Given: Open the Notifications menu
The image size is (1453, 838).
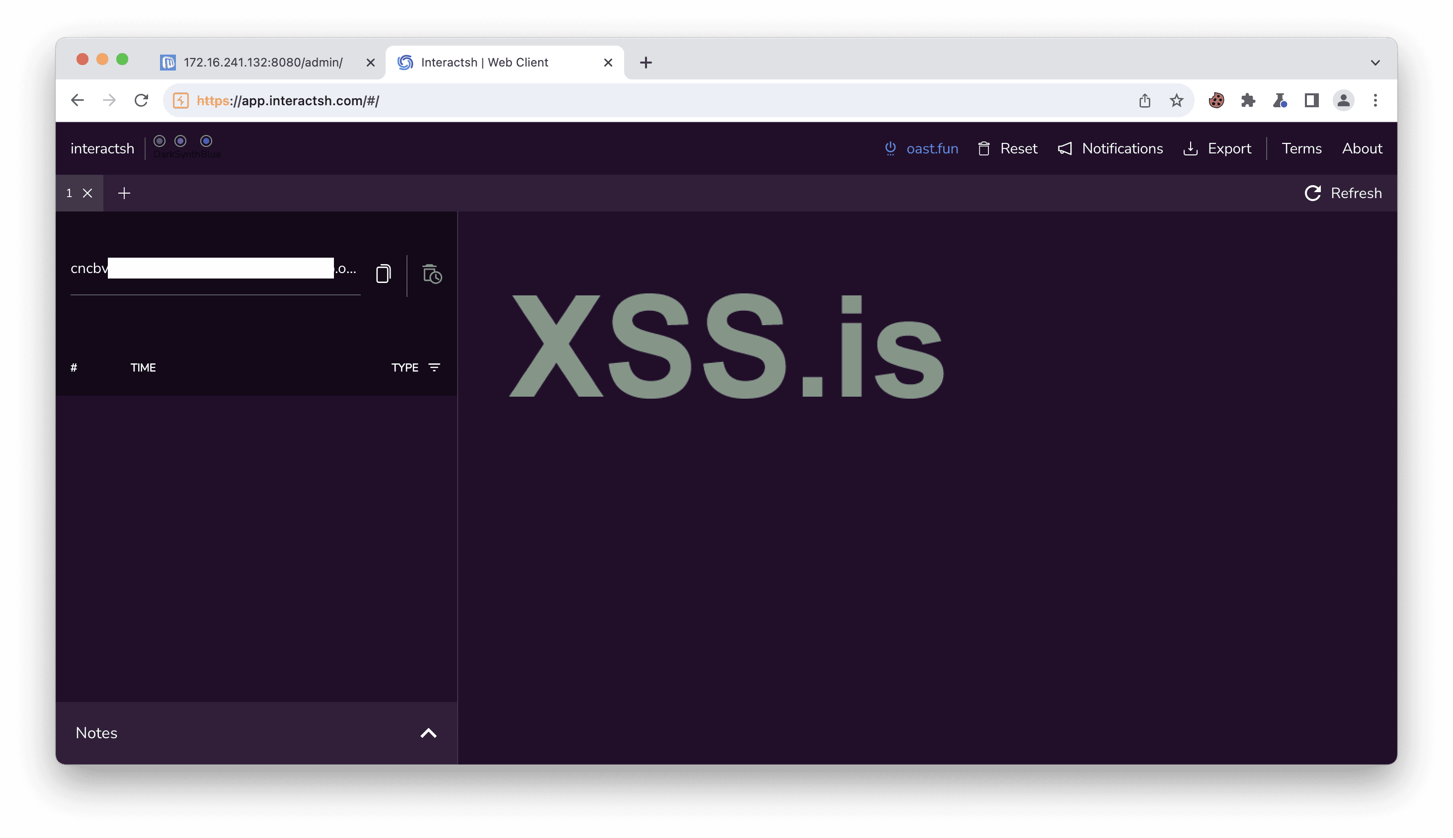Looking at the screenshot, I should pyautogui.click(x=1111, y=148).
